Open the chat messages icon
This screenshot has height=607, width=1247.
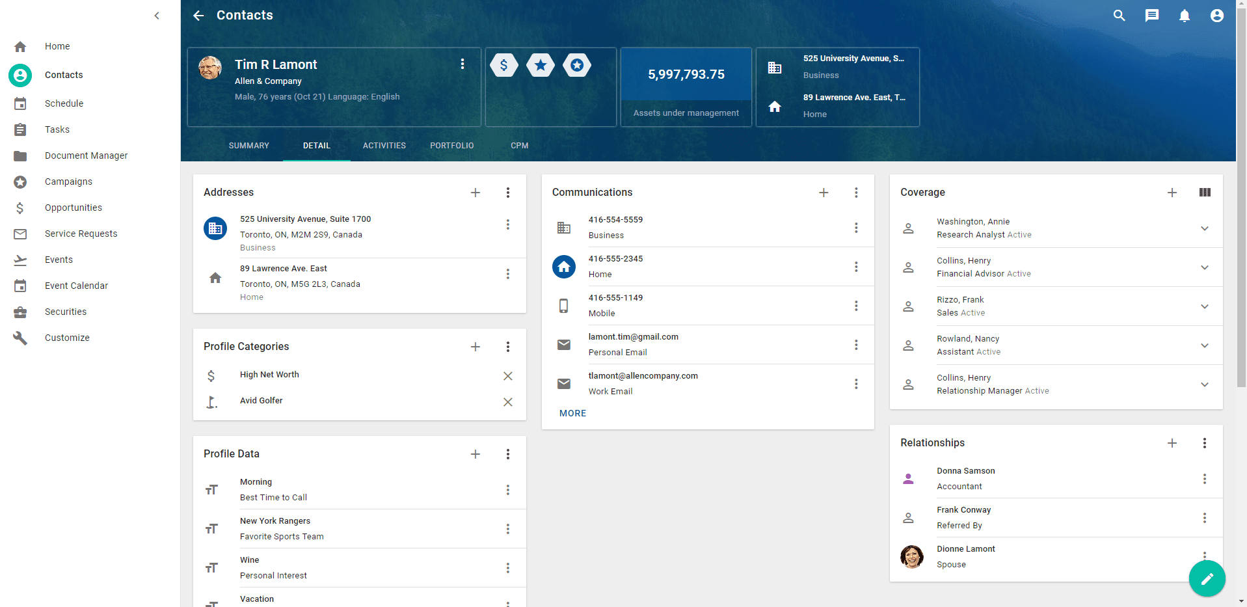point(1152,16)
